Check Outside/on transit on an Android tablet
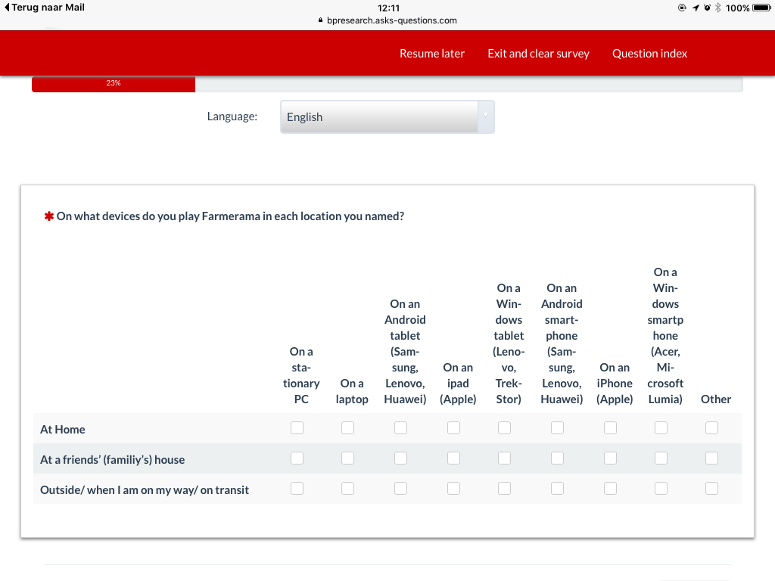Screen dimensions: 775x581 [401, 489]
